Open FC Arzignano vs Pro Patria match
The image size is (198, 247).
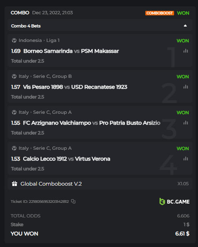(92, 123)
